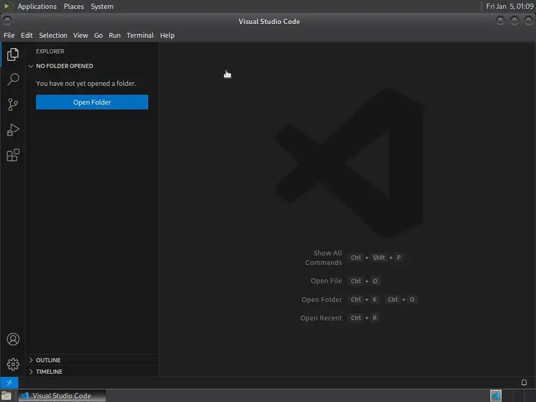Open Run and Debug view icon
This screenshot has height=402, width=536.
click(13, 130)
